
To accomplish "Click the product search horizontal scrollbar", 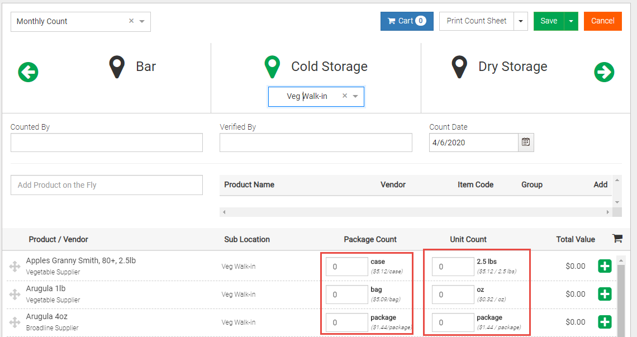I will pyautogui.click(x=415, y=212).
